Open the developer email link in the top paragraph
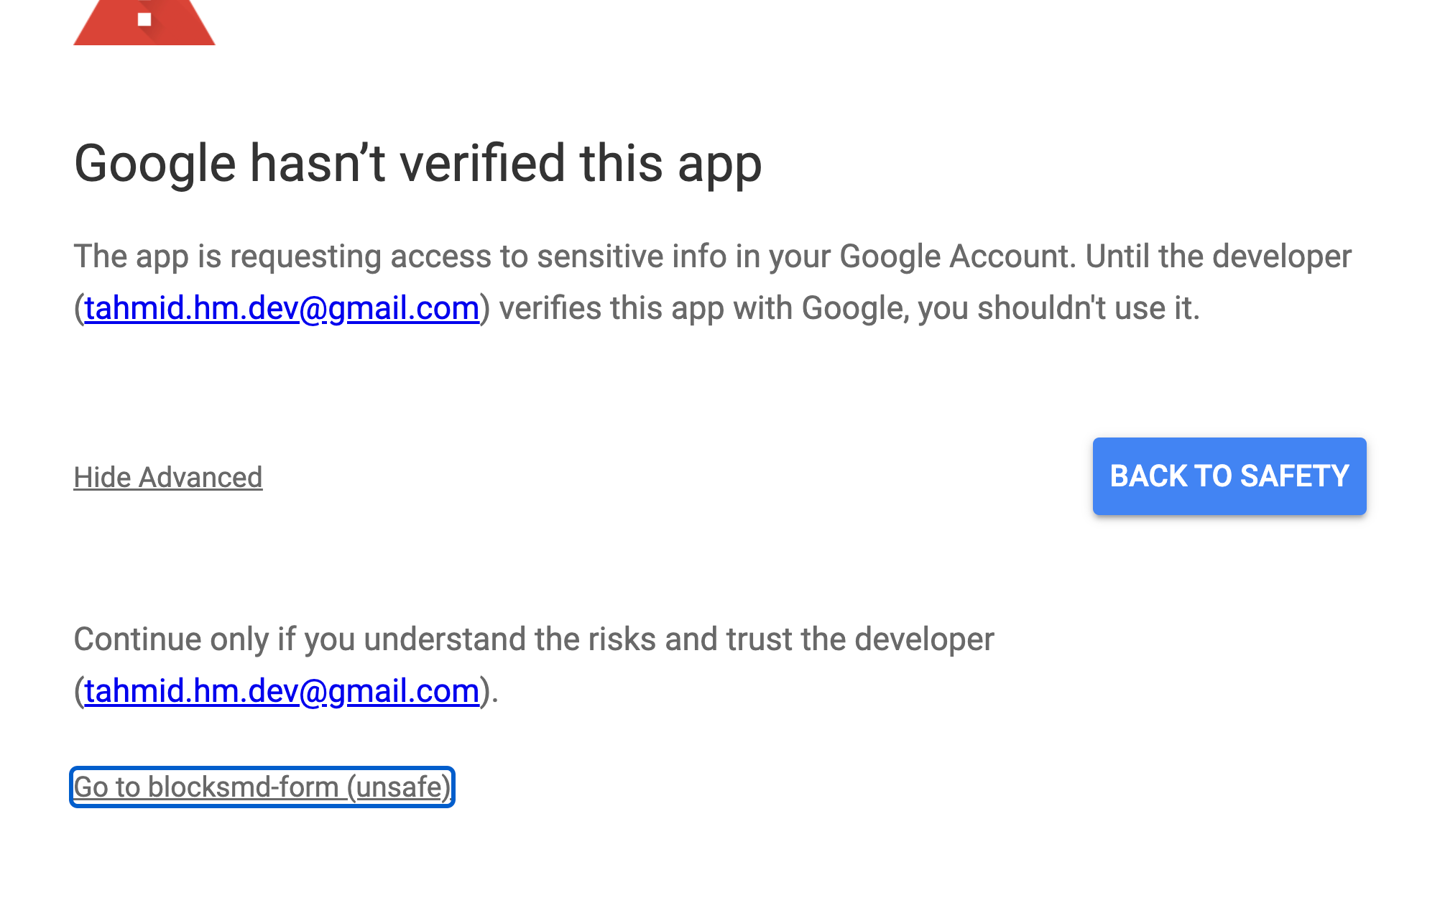The height and width of the screenshot is (921, 1440). 282,308
